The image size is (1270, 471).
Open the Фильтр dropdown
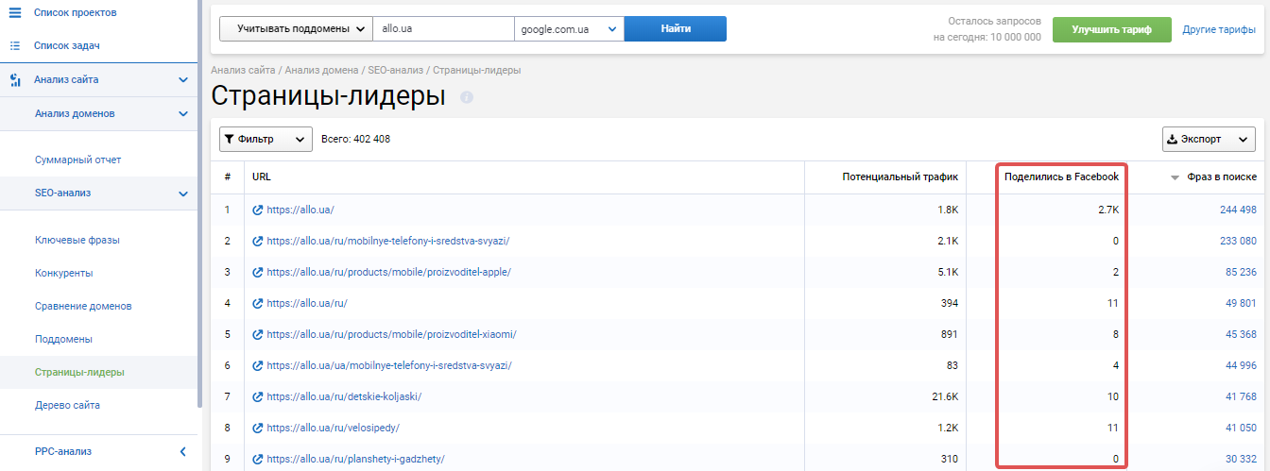(x=266, y=139)
